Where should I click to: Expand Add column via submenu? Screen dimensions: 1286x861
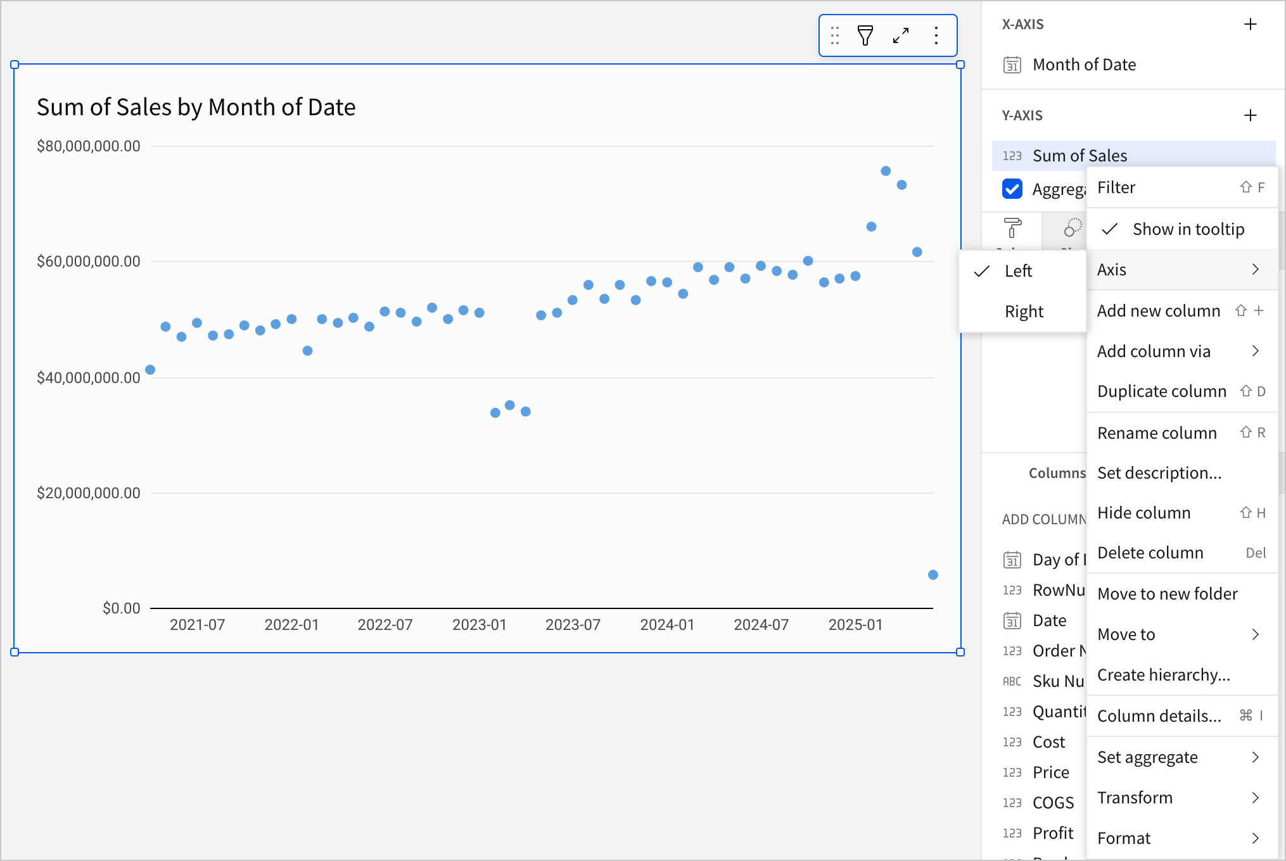tap(1182, 351)
